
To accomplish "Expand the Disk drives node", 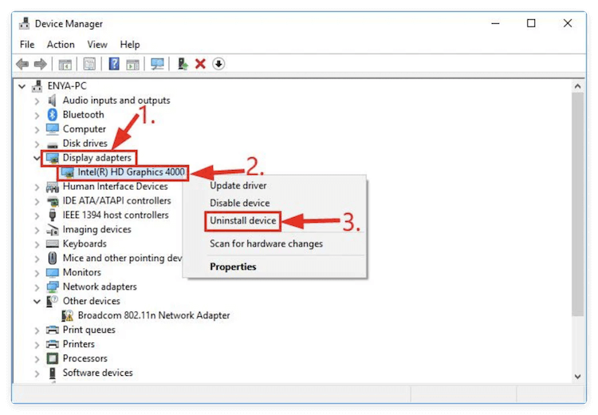I will tap(37, 144).
